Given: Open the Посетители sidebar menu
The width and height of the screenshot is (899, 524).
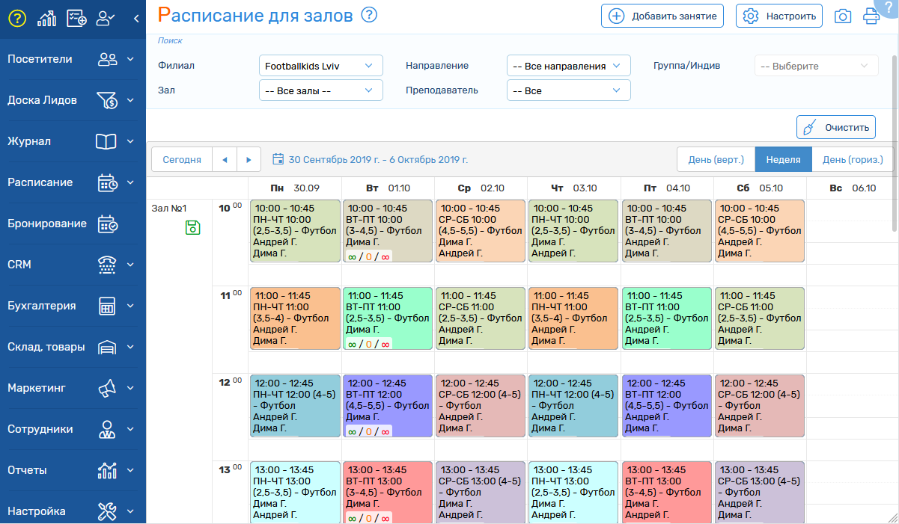Looking at the screenshot, I should pos(73,59).
